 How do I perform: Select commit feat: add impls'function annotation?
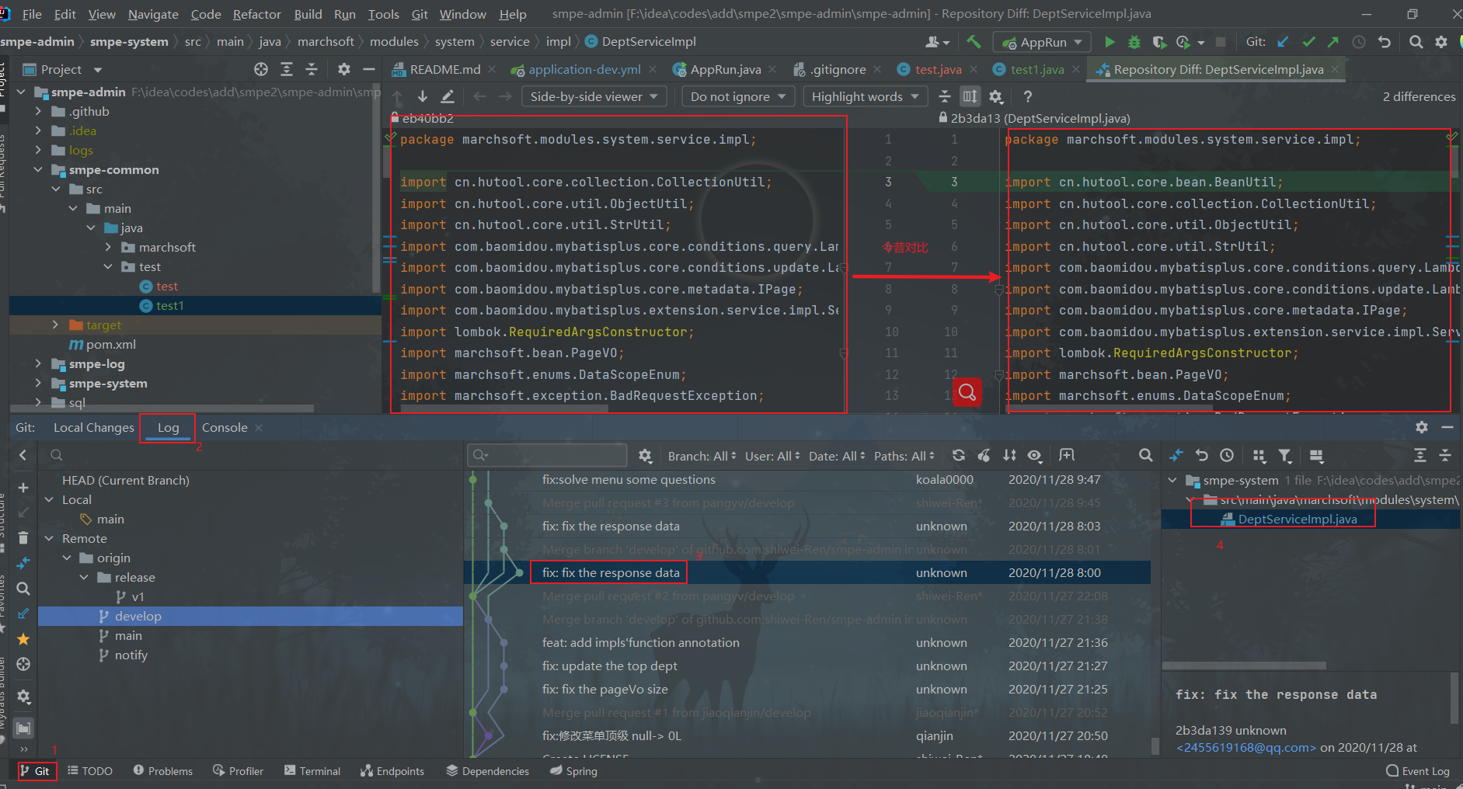click(640, 642)
